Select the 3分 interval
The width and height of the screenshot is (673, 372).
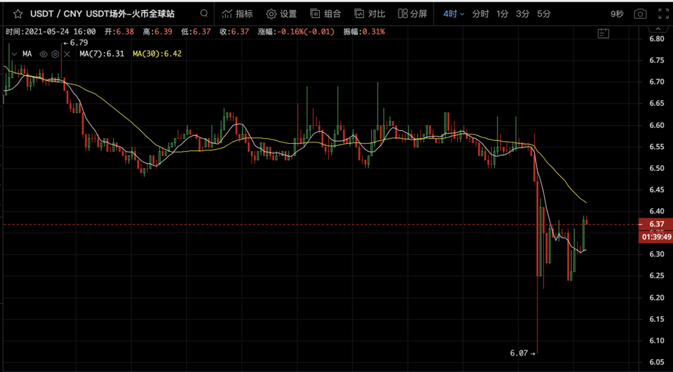[523, 14]
